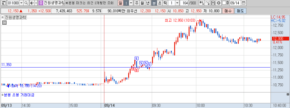Viewport: 290px width, 108px height.
Task: Click the minute interval value field
Action: [172, 3]
